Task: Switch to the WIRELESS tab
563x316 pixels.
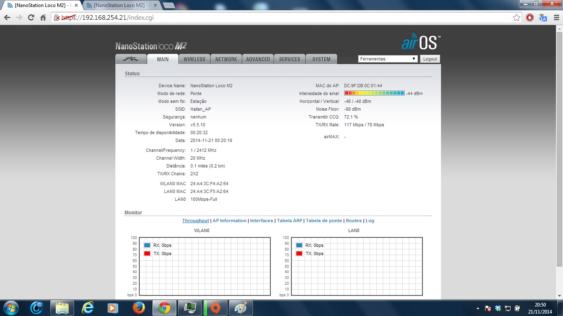Action: coord(195,59)
